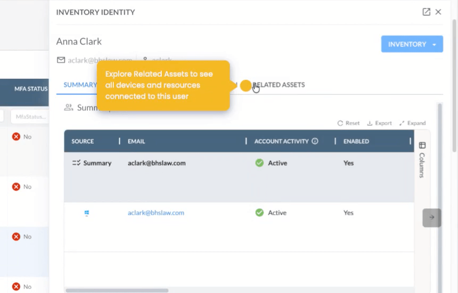Click the Yes value in Windows row
The width and height of the screenshot is (458, 293).
pyautogui.click(x=348, y=213)
